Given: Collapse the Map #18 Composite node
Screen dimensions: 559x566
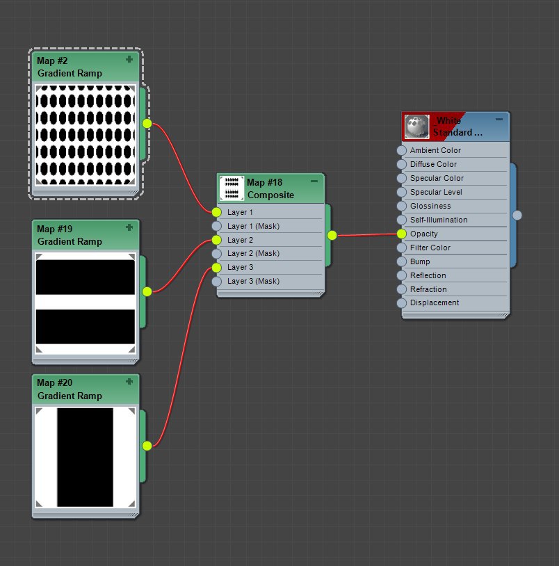Looking at the screenshot, I should click(x=314, y=181).
